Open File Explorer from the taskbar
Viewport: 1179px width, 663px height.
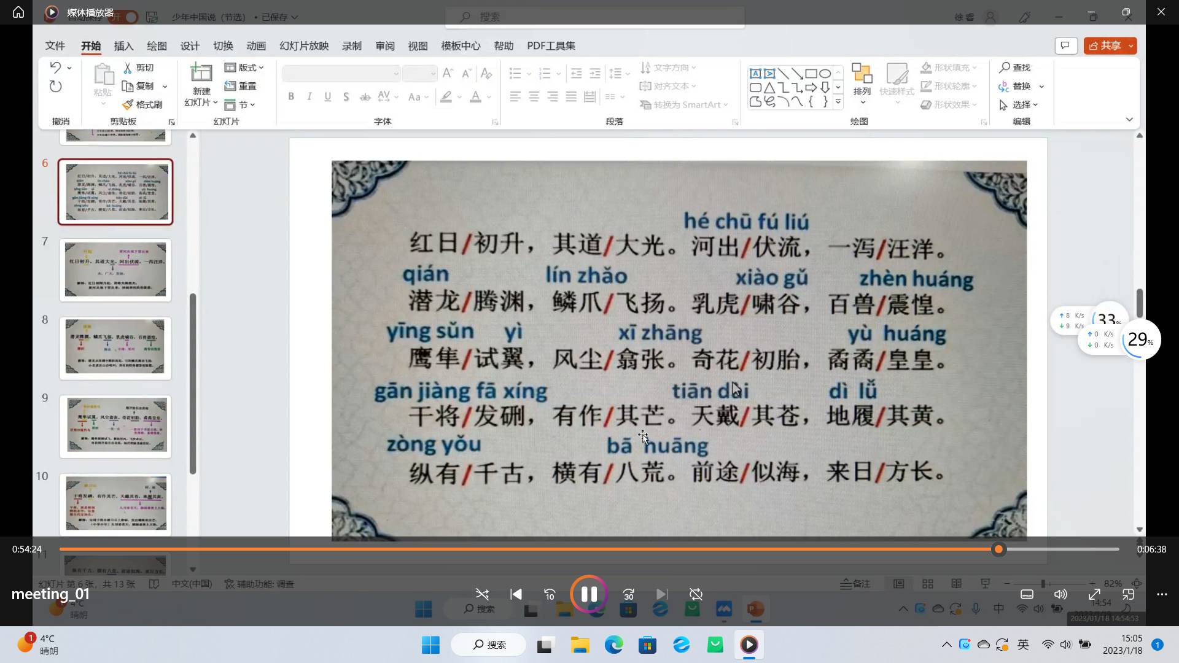[580, 645]
